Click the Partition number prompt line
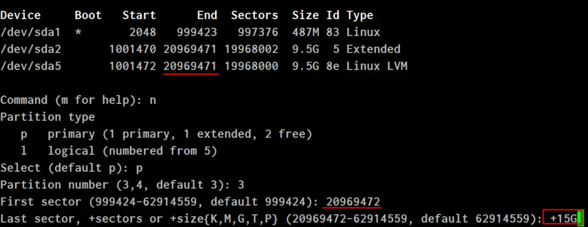The width and height of the screenshot is (588, 227). [122, 185]
